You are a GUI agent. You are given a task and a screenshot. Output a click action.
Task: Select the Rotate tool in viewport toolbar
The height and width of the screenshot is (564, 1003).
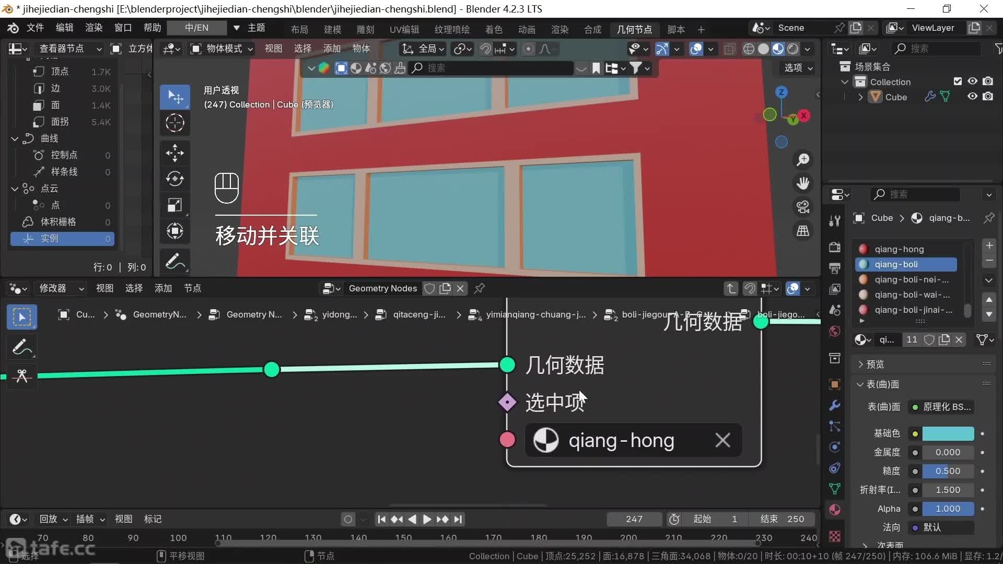tap(174, 179)
